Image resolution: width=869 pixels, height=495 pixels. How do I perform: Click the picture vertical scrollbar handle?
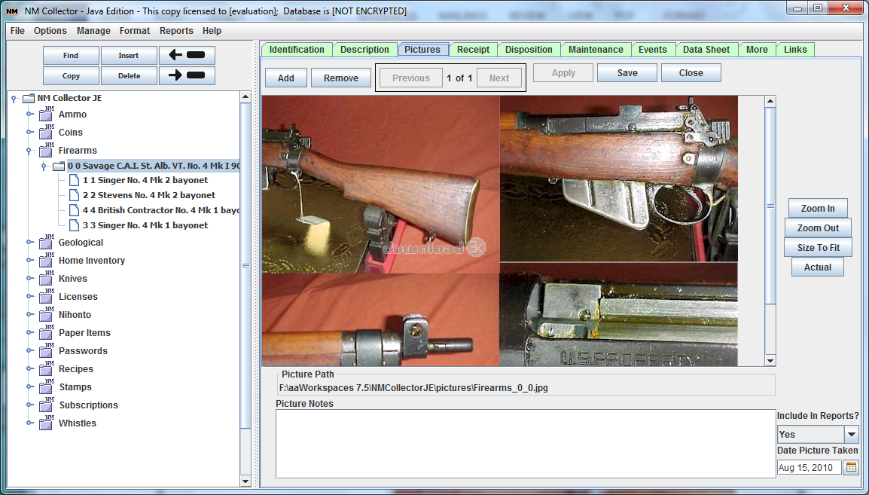[x=770, y=206]
